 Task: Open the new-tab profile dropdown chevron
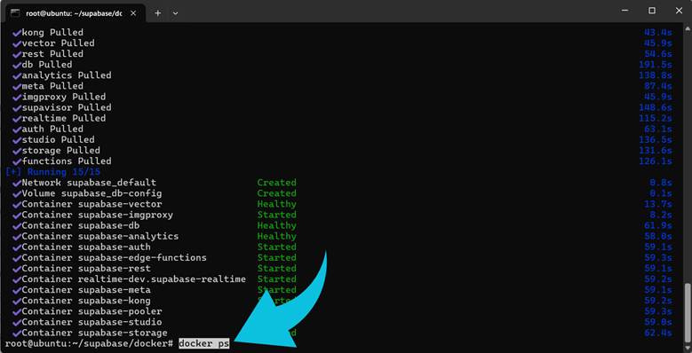175,13
